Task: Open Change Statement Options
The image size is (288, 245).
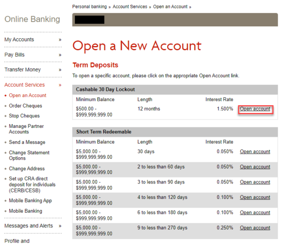Action: 29,155
